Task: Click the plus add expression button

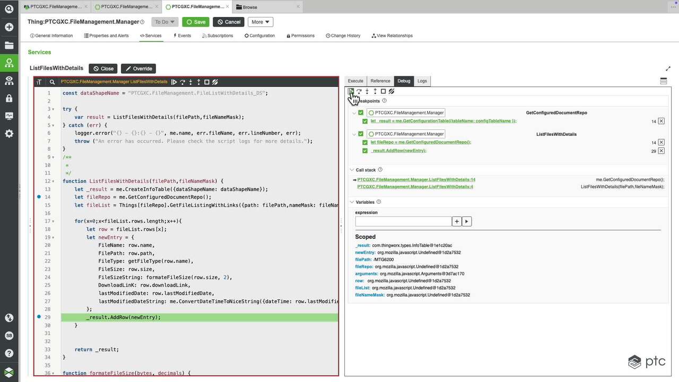Action: [x=457, y=221]
